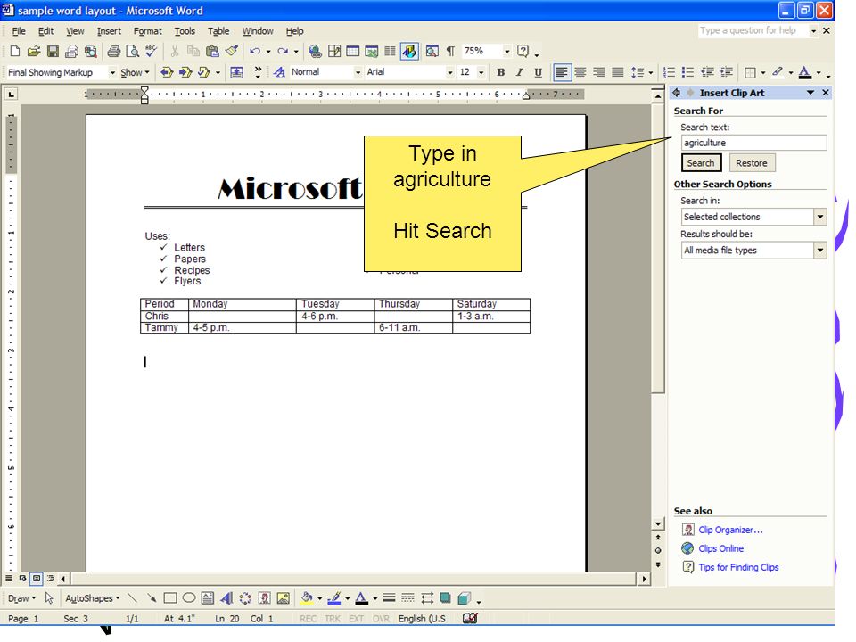The width and height of the screenshot is (856, 642).
Task: Insert a hyperlink via globe icon
Action: (315, 52)
